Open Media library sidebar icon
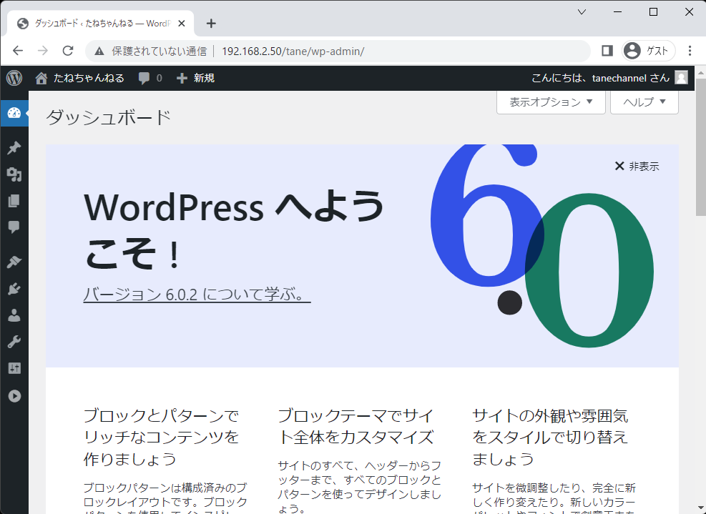 tap(14, 174)
